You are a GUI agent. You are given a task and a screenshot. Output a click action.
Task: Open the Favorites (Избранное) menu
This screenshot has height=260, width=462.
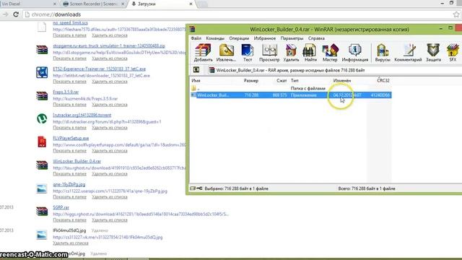coord(265,38)
